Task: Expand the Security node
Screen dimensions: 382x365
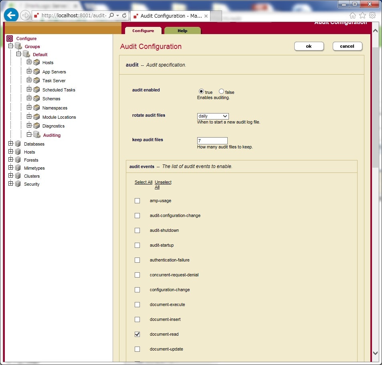Action: (10, 183)
